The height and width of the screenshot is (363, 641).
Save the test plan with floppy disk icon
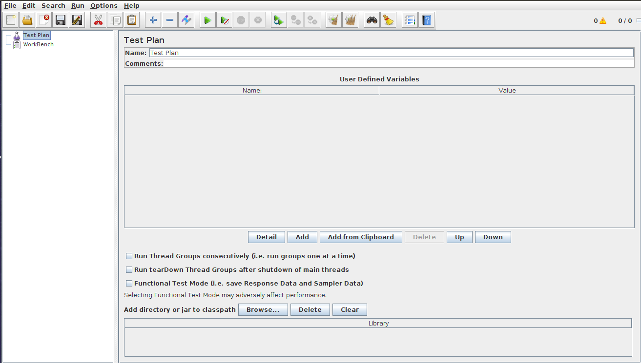point(61,20)
